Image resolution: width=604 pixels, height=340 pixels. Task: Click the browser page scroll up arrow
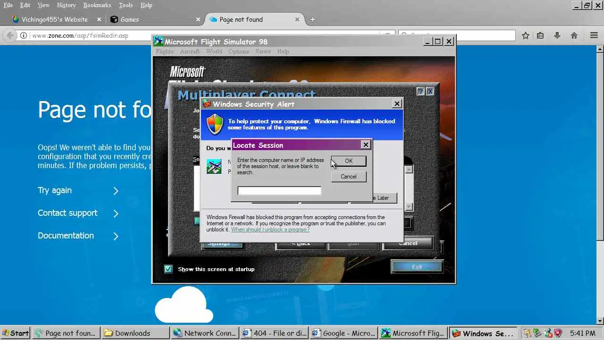pyautogui.click(x=600, y=49)
